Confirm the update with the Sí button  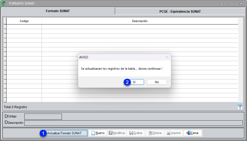[x=134, y=82]
